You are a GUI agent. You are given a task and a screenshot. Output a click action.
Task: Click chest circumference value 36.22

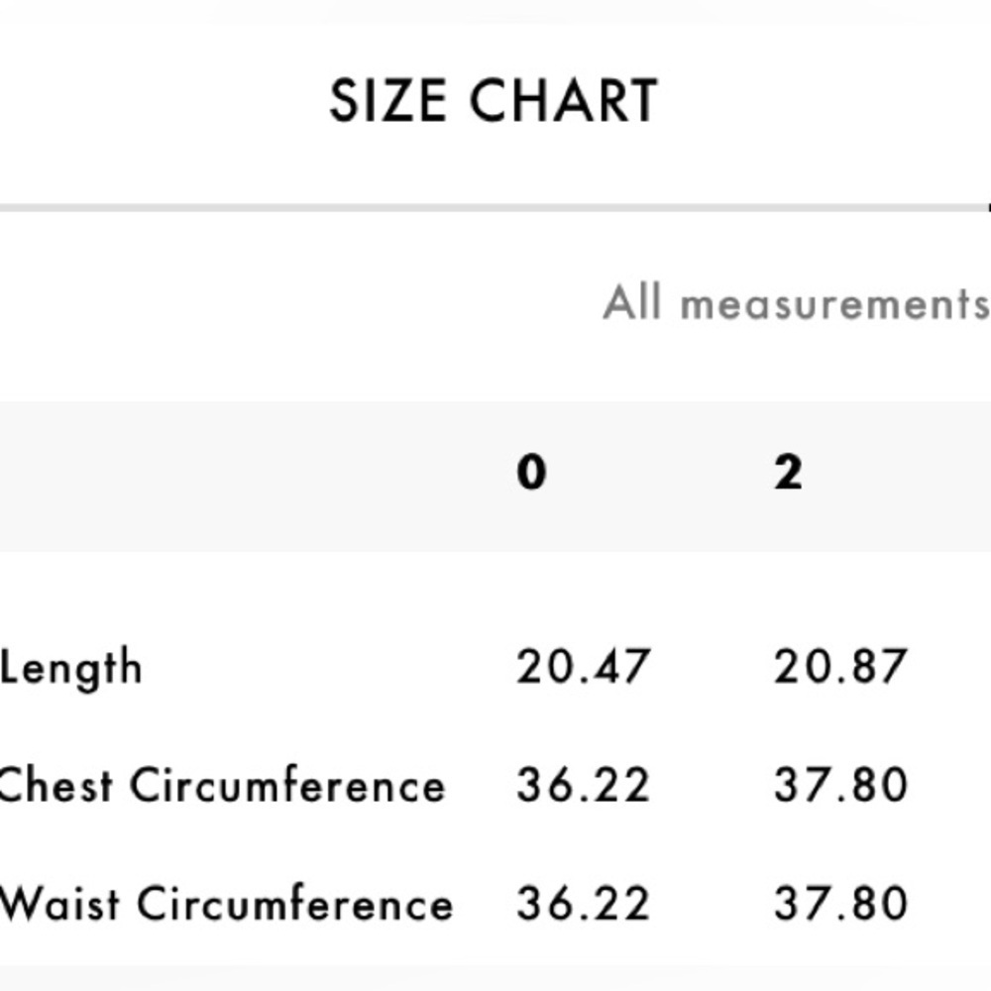pyautogui.click(x=583, y=784)
